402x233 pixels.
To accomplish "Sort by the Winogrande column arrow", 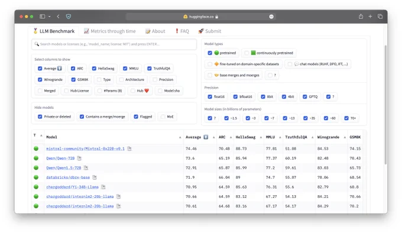I will (x=345, y=137).
